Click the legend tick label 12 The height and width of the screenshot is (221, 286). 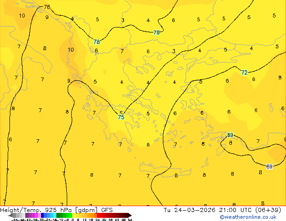(85, 220)
